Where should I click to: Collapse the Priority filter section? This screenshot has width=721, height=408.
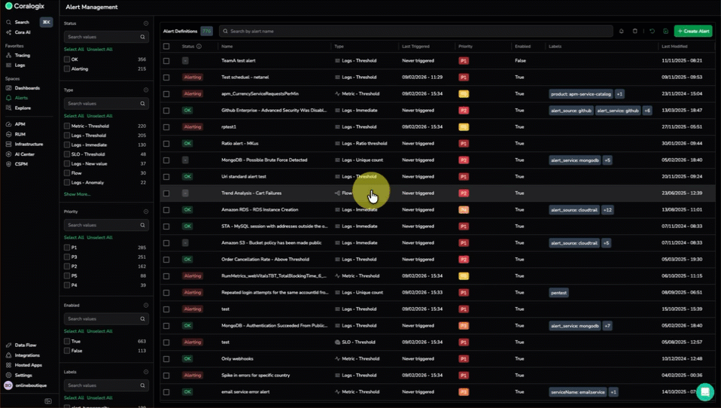coord(145,212)
